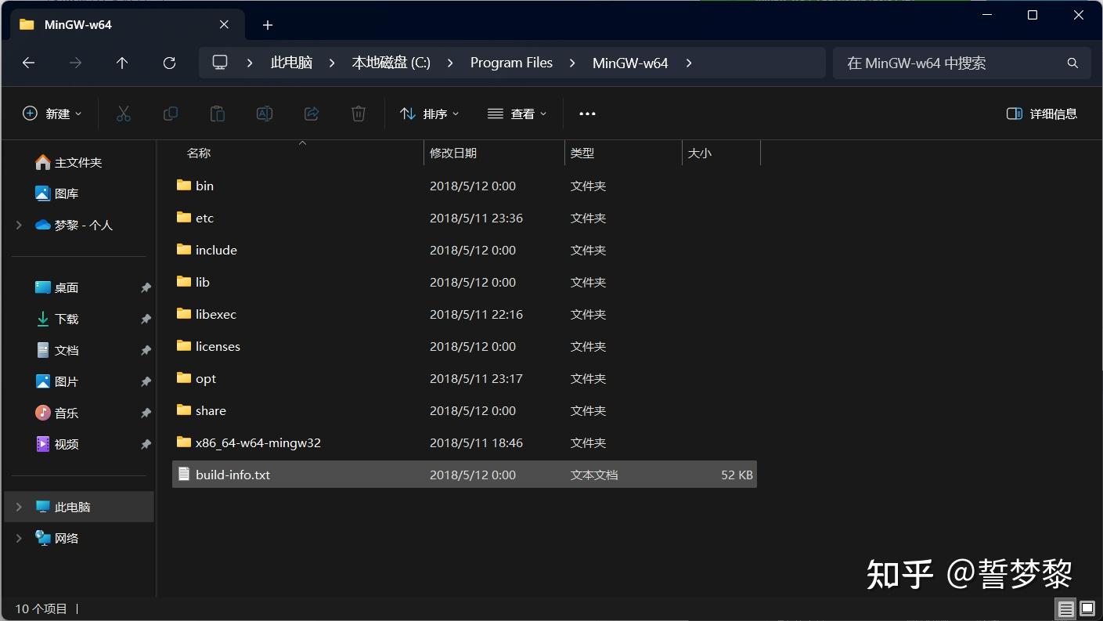Click the chevron after Program Files
Screen dimensions: 1103x621
pos(572,63)
